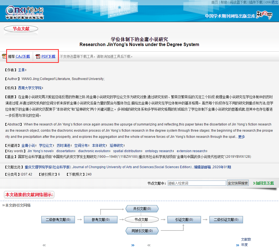This screenshot has width=279, height=251.
Task: Click the 参考文献(0) node in the citation network
Action: tap(101, 220)
